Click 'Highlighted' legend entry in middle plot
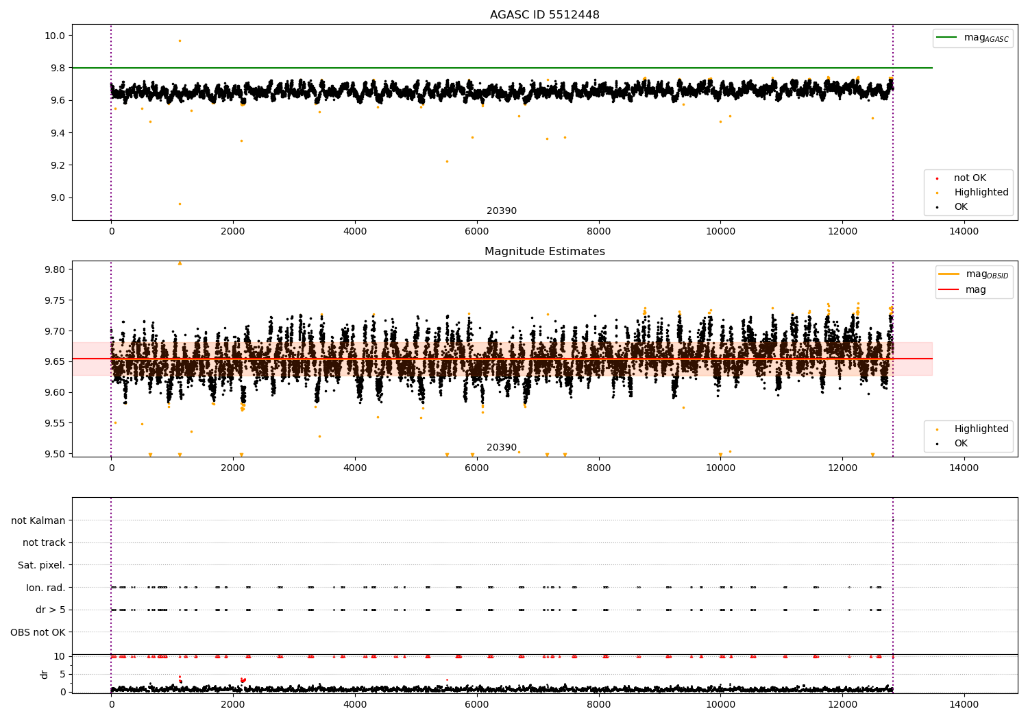The image size is (1028, 720). [981, 429]
